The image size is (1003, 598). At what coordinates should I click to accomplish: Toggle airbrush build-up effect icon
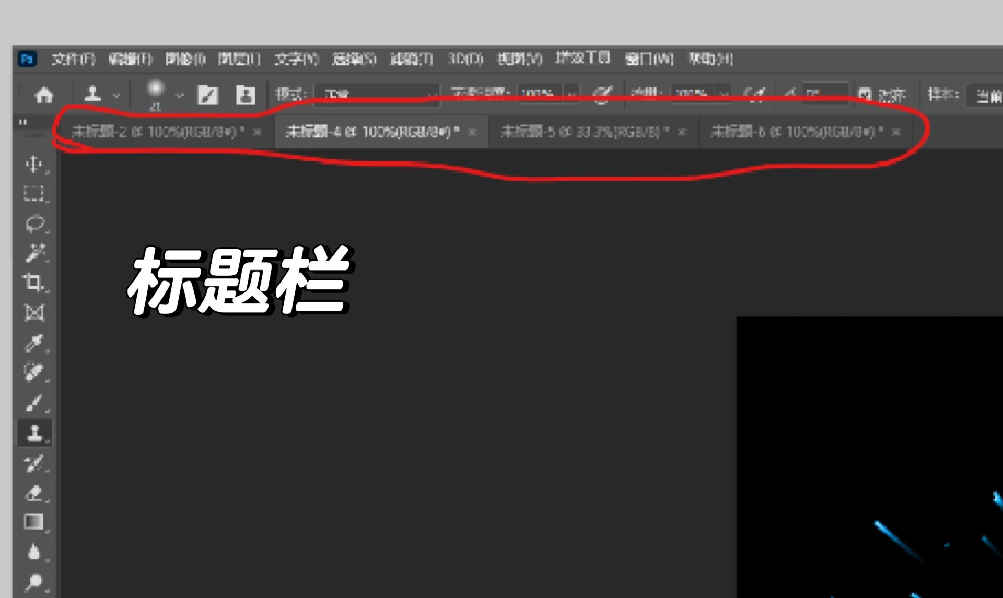755,94
